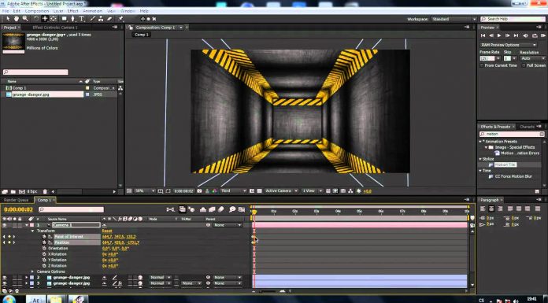This screenshot has width=548, height=303.
Task: Create new folder in Project panel
Action: coord(13,191)
